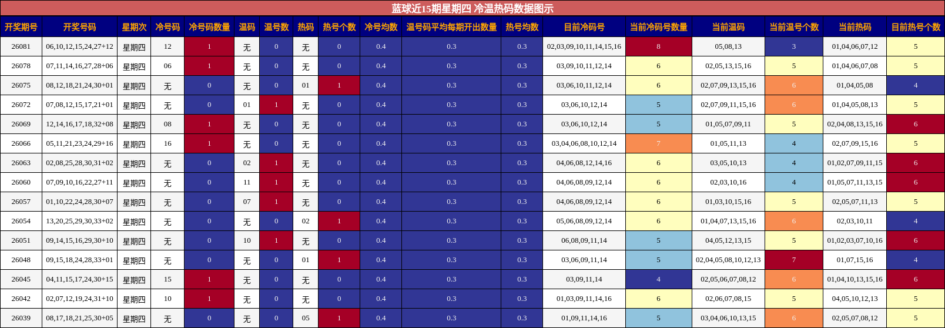The image size is (945, 328).
Task: Click draw numbers 05,11,21,23,24,29+16
Action: click(79, 143)
